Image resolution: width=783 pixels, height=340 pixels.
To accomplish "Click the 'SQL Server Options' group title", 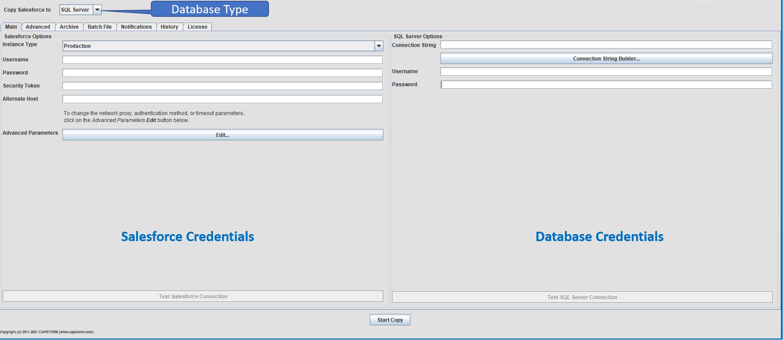I will tap(418, 36).
